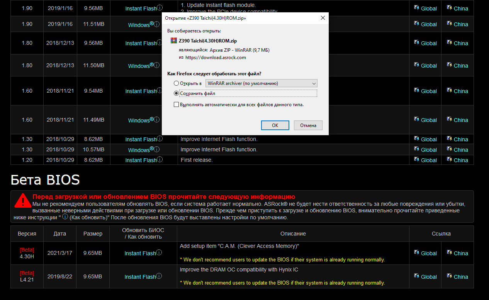Open 'Global' link text in 1.90 11.51MB row
This screenshot has height=300, width=489.
point(429,24)
